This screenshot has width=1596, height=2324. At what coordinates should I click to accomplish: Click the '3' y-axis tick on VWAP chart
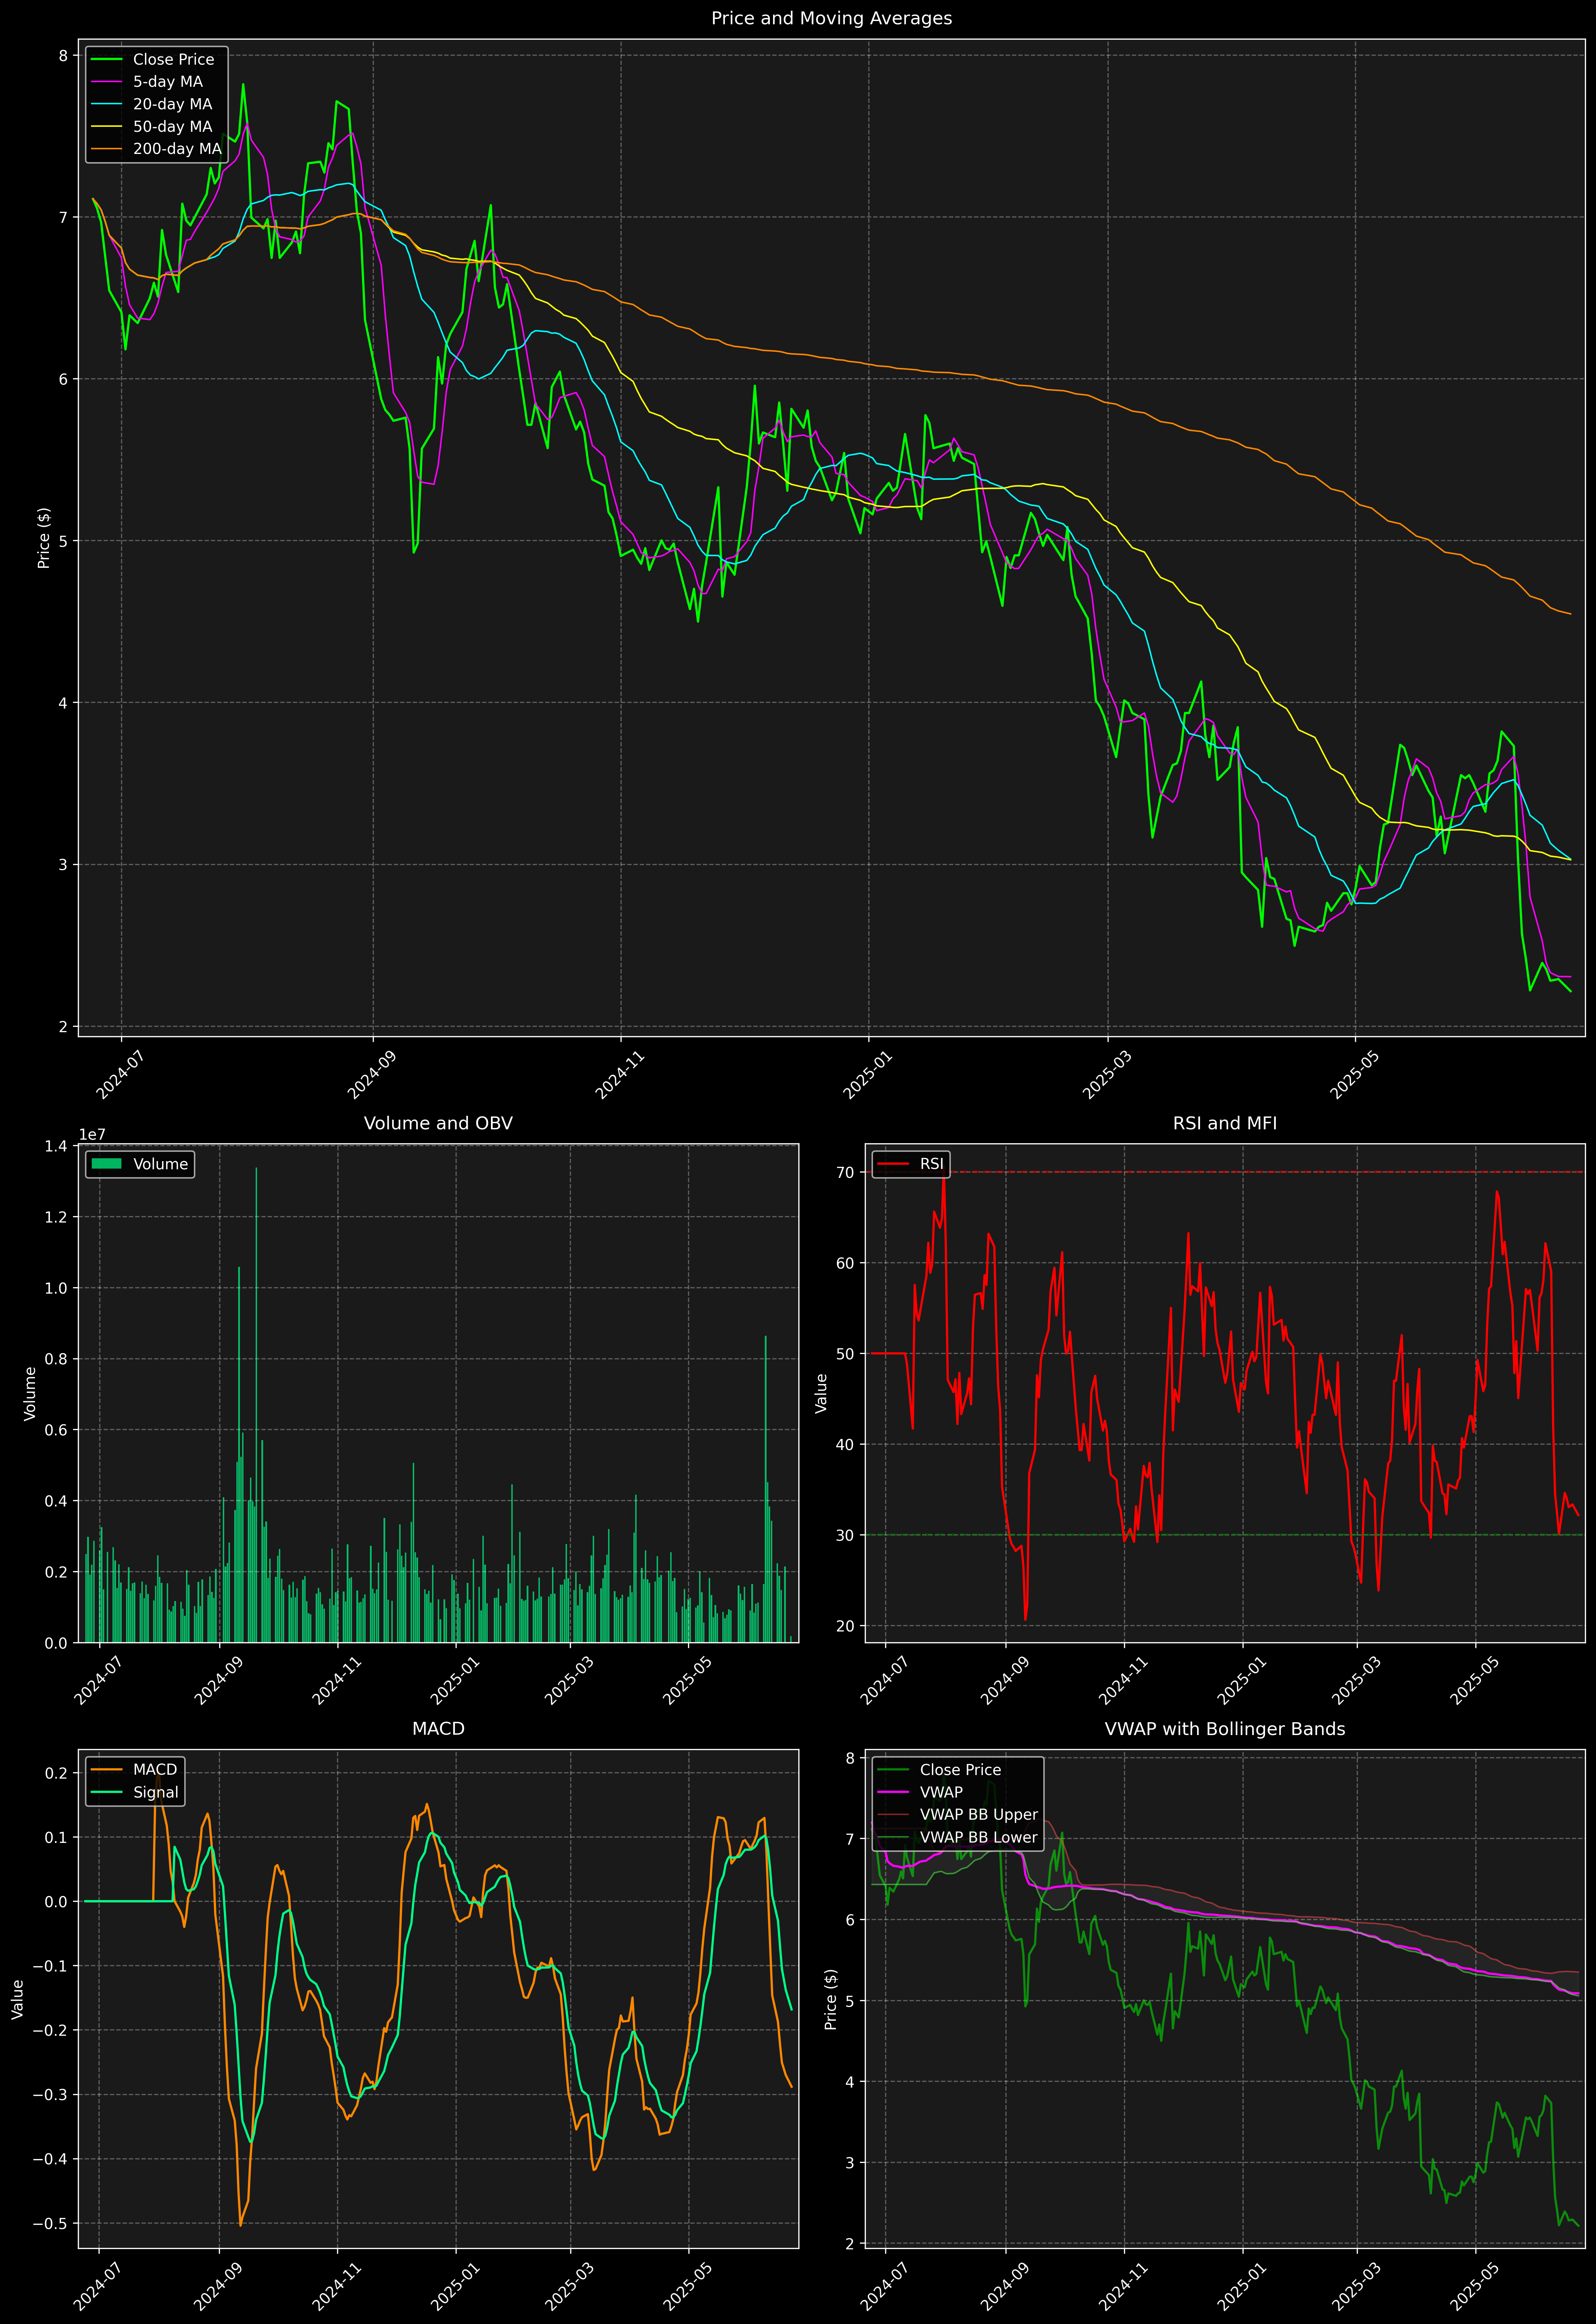click(850, 2163)
